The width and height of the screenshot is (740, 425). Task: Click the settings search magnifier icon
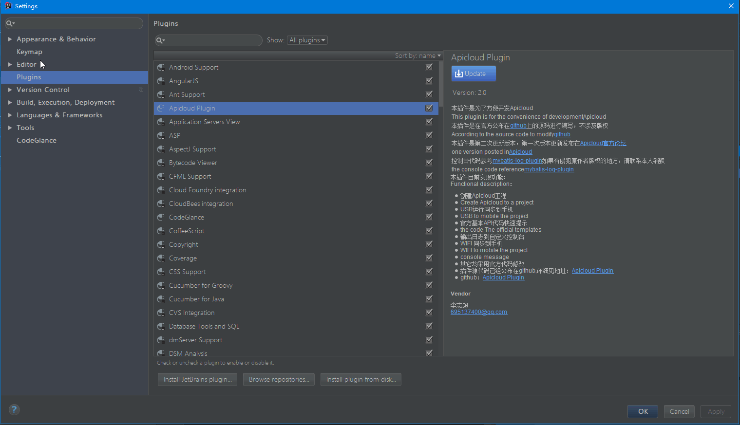click(x=9, y=23)
